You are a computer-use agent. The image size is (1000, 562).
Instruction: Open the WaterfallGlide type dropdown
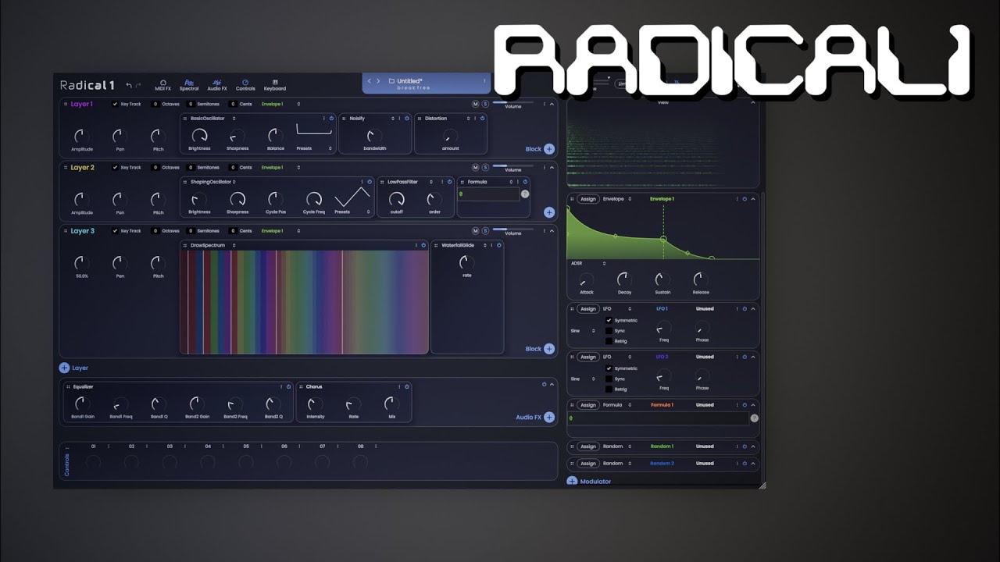pos(464,245)
